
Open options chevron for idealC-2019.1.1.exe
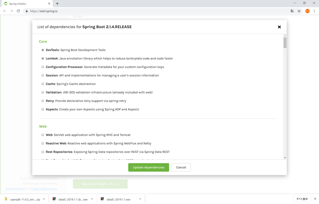tap(140, 199)
